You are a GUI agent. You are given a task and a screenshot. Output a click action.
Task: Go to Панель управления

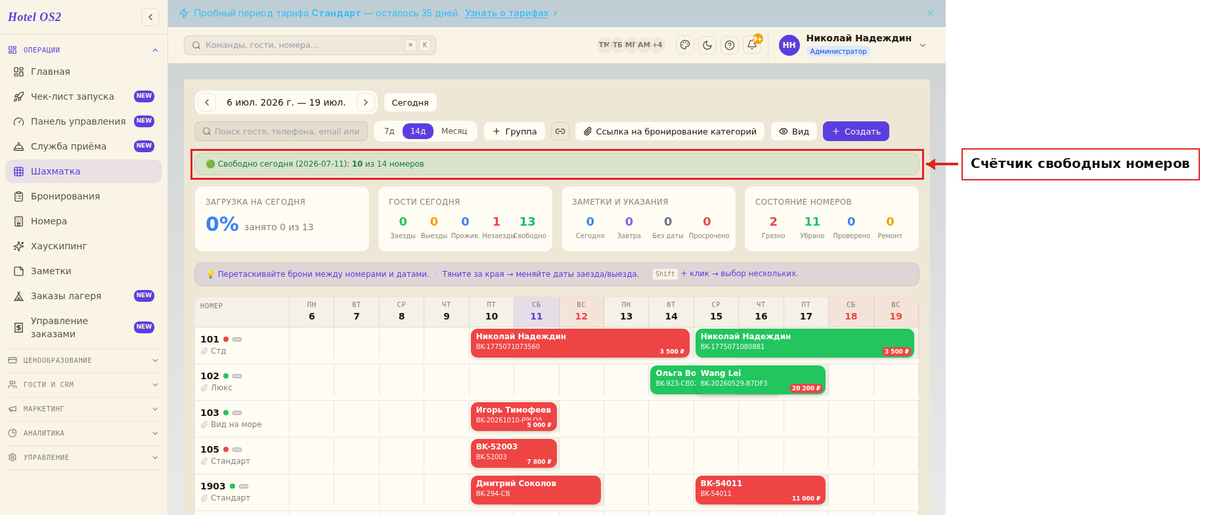coord(83,121)
